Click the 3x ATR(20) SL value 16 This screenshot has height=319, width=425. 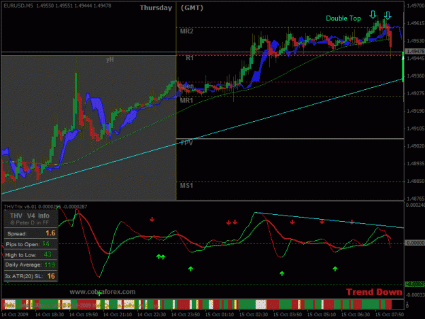[51, 276]
